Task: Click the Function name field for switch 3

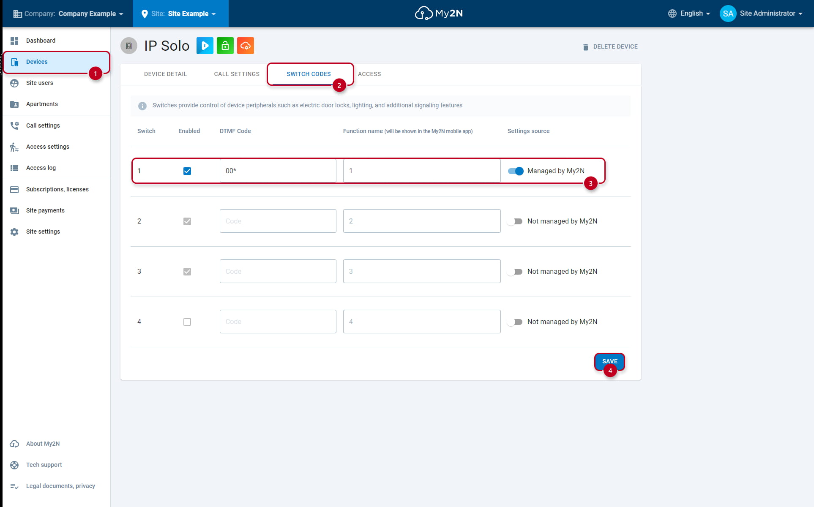Action: 422,272
